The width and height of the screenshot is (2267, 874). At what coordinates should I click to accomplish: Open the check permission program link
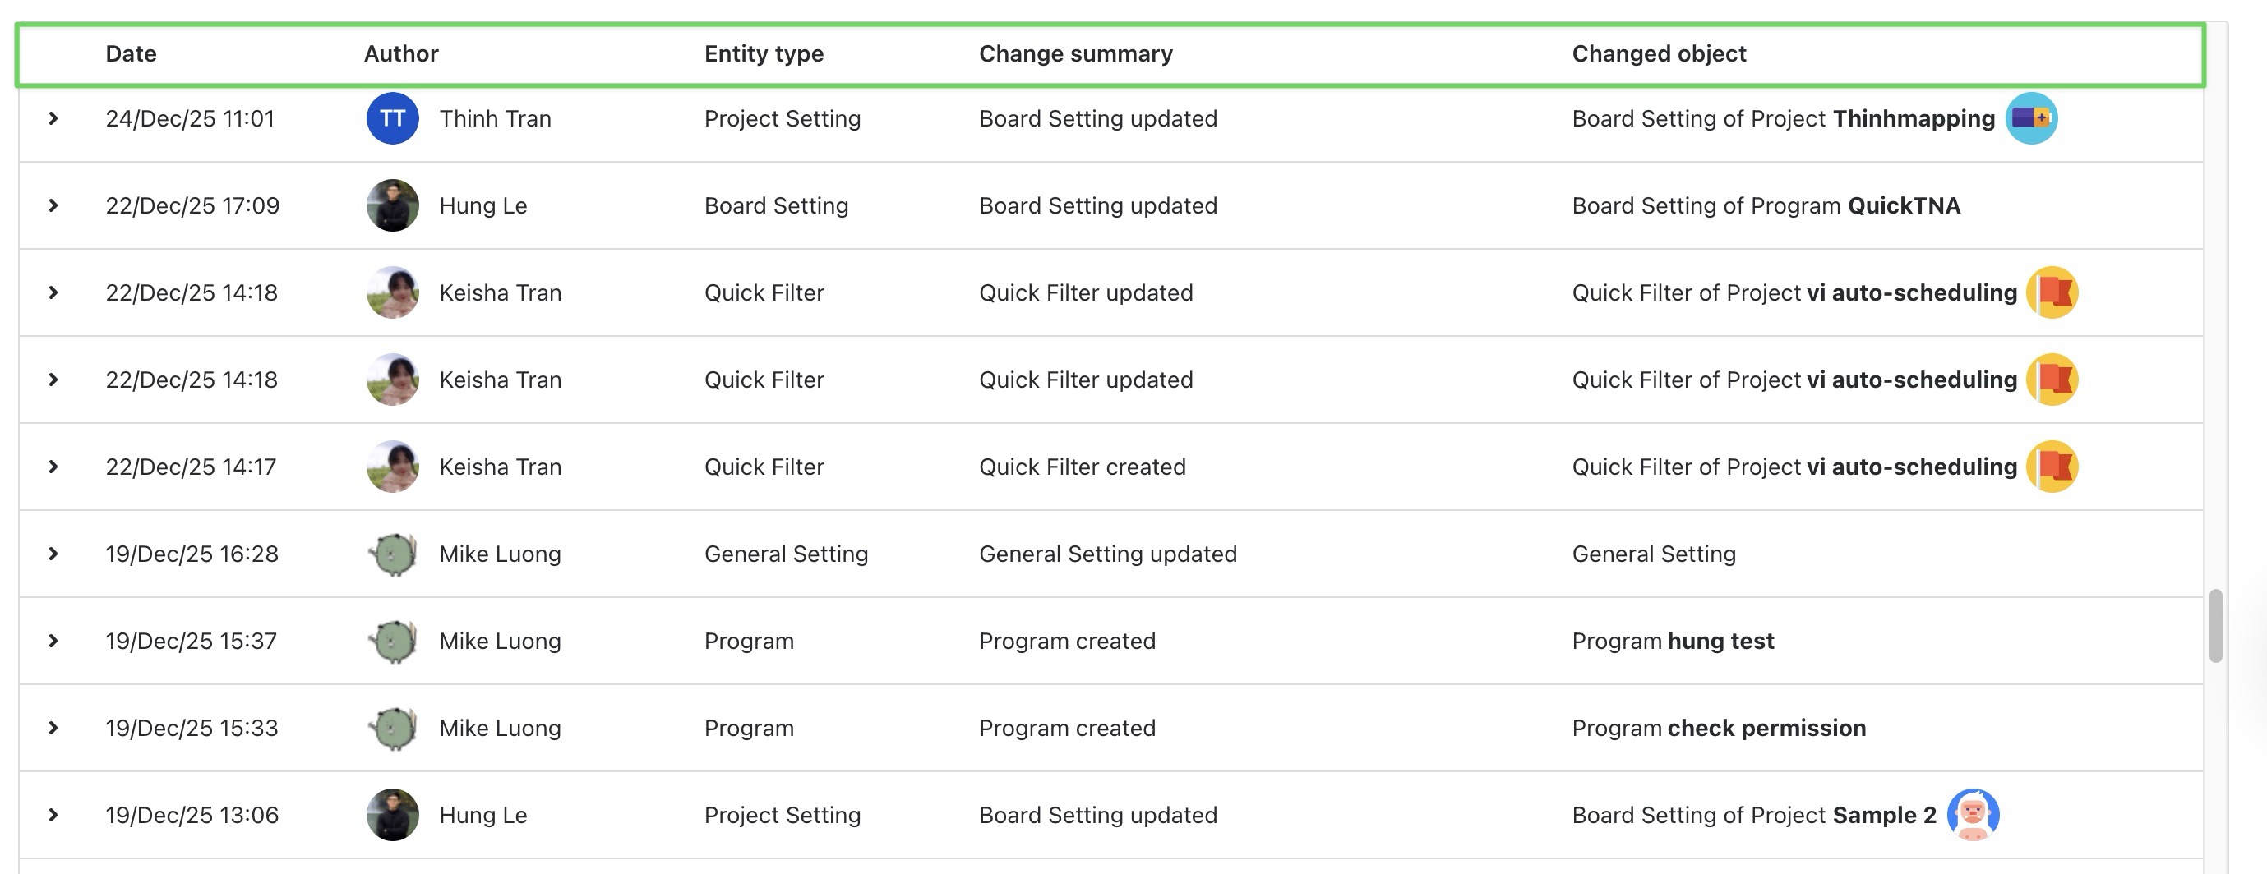click(1766, 727)
